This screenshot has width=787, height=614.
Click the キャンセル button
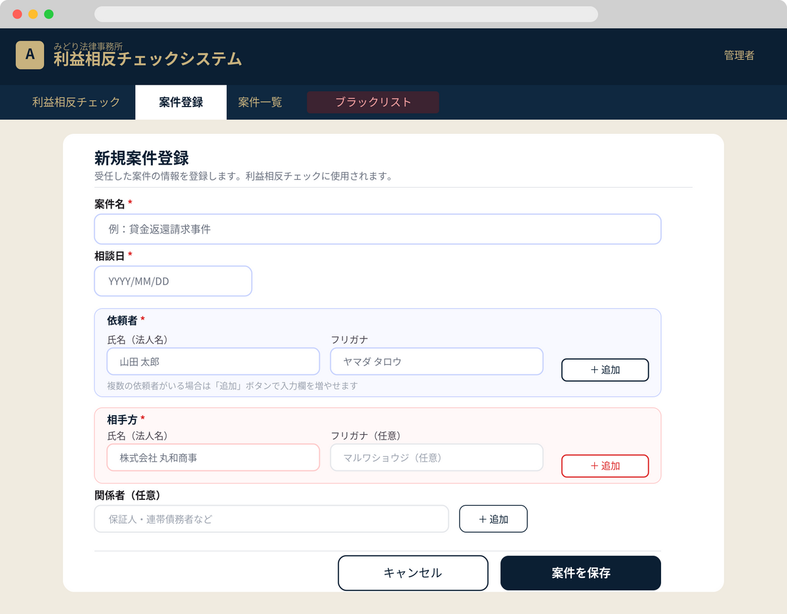point(413,573)
